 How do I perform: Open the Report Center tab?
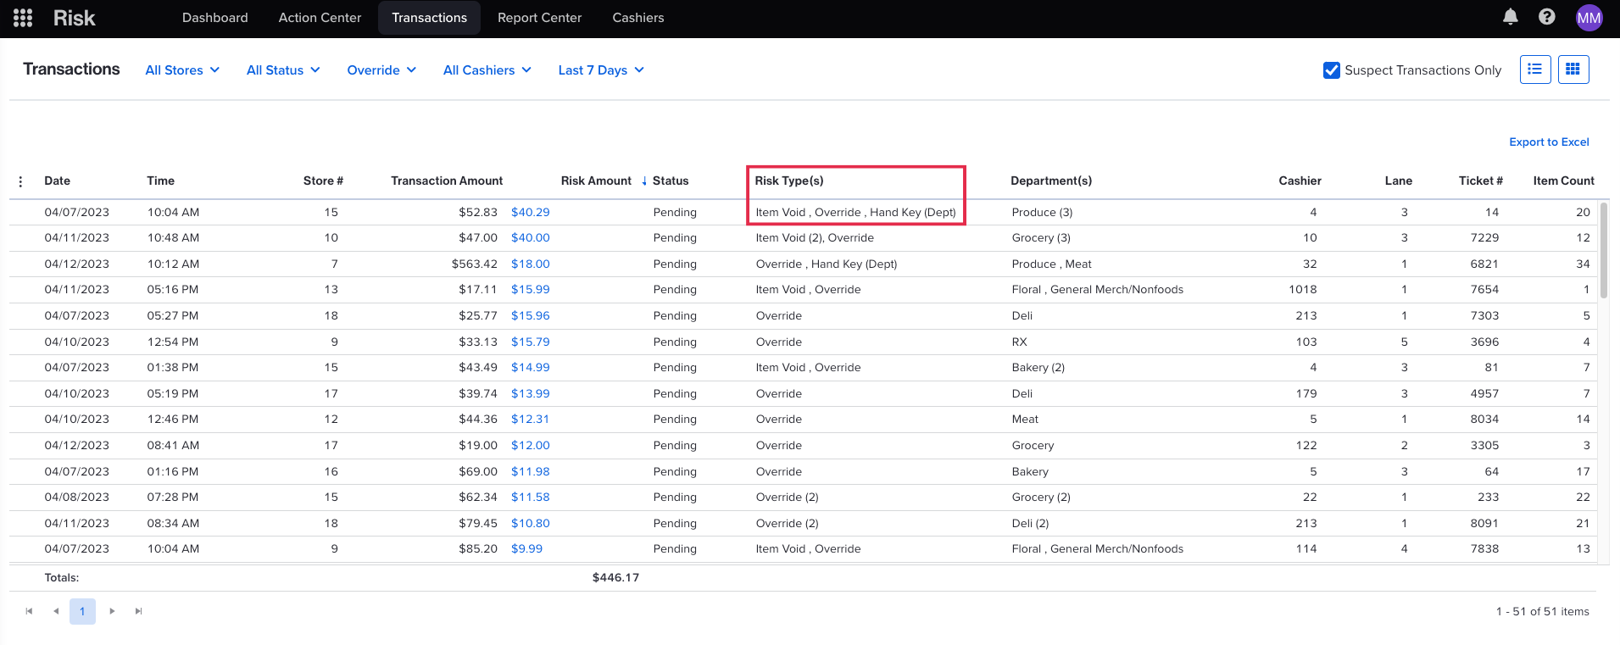point(539,18)
